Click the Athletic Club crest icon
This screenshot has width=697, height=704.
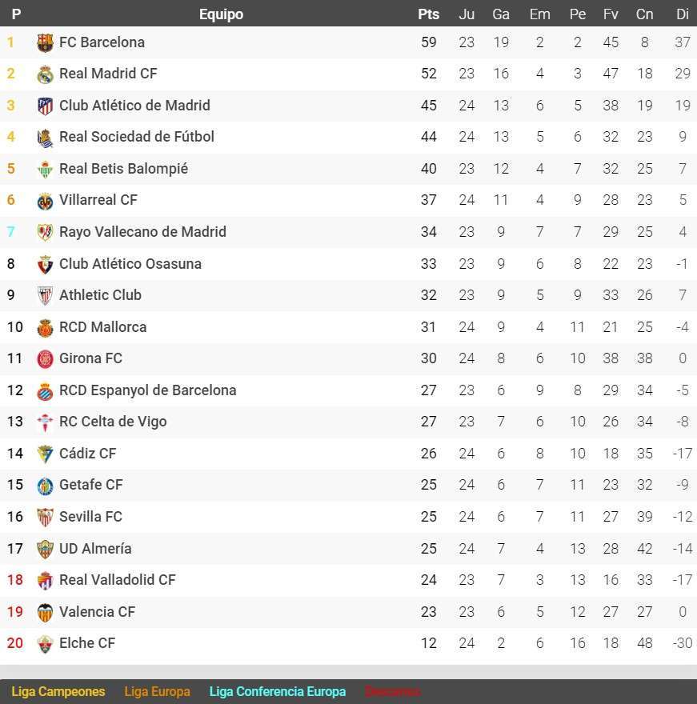pyautogui.click(x=46, y=295)
